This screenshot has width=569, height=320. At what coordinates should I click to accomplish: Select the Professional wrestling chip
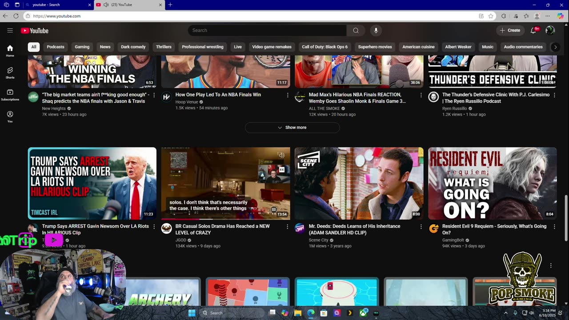[x=202, y=47]
